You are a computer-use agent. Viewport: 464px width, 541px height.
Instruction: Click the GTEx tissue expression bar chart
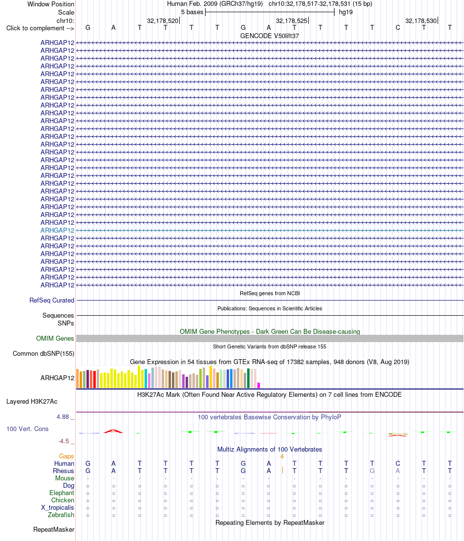(168, 377)
